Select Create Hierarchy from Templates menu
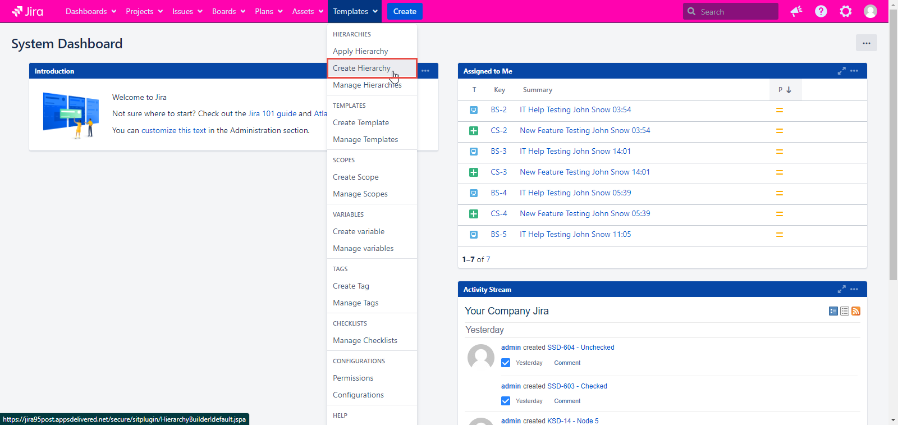The height and width of the screenshot is (425, 898). pyautogui.click(x=361, y=68)
